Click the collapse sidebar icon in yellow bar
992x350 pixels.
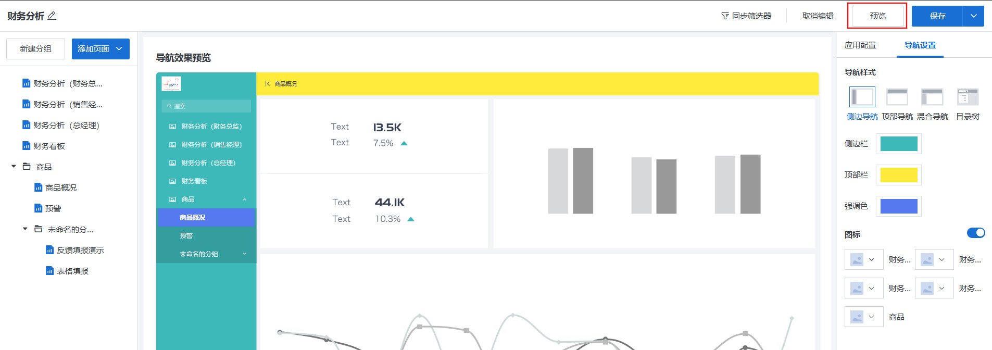point(267,84)
